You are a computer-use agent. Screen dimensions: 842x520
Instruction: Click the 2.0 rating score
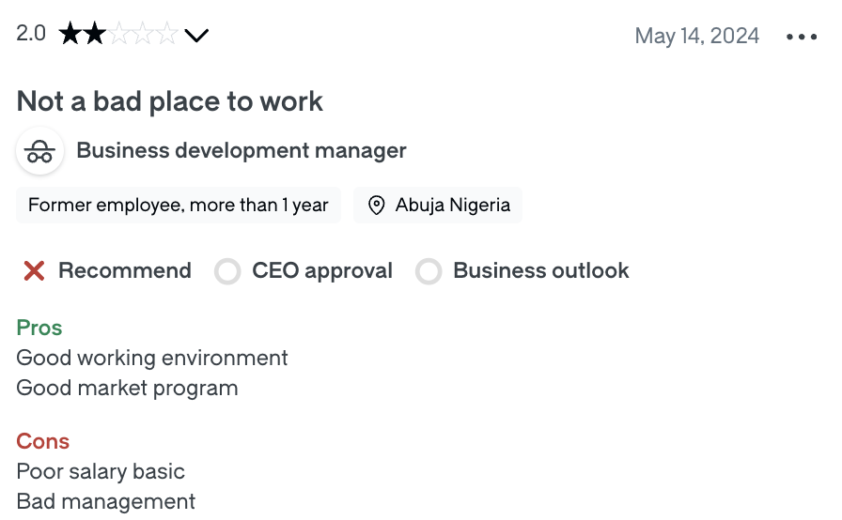[31, 34]
